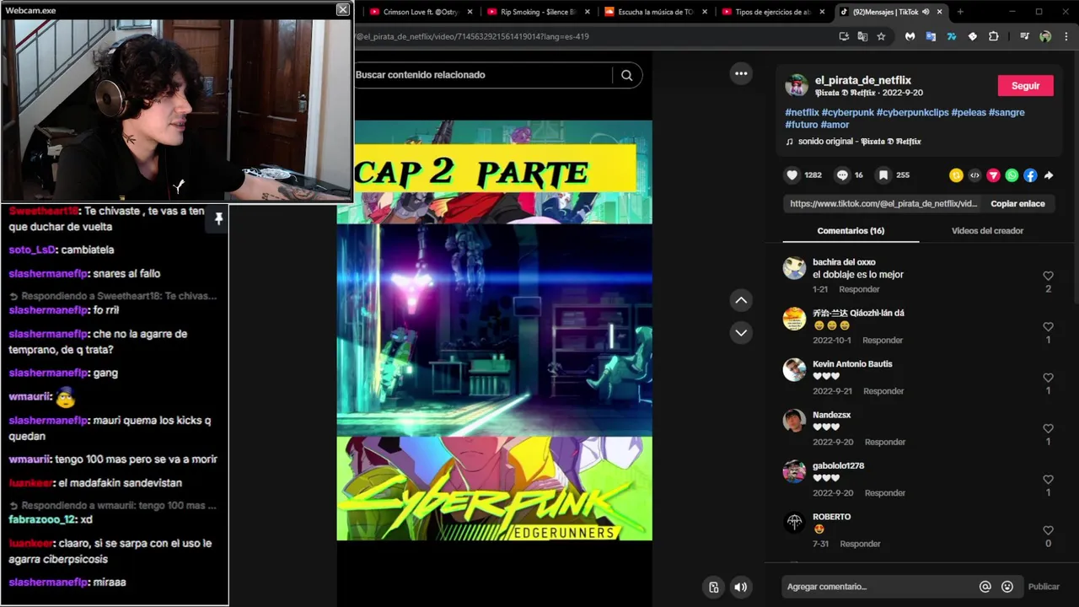
Task: Click the floating player icon
Action: 714,587
